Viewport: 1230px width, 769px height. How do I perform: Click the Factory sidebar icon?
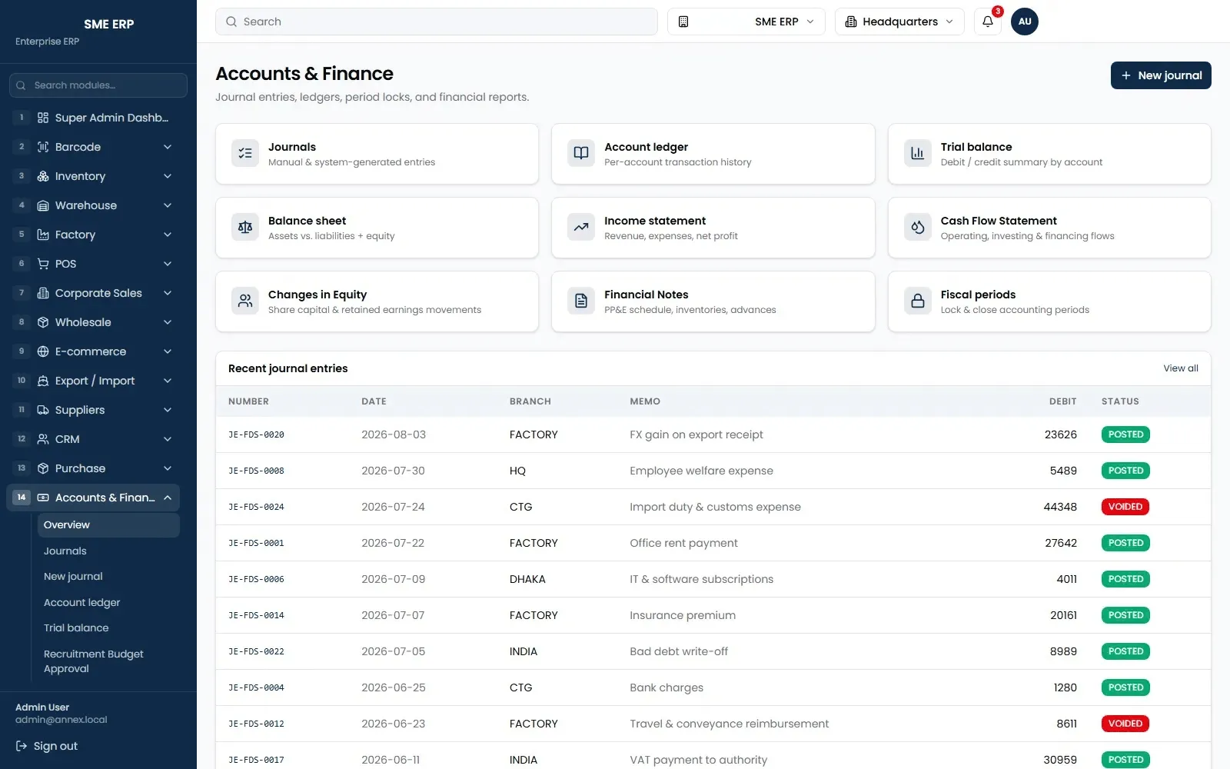(43, 235)
